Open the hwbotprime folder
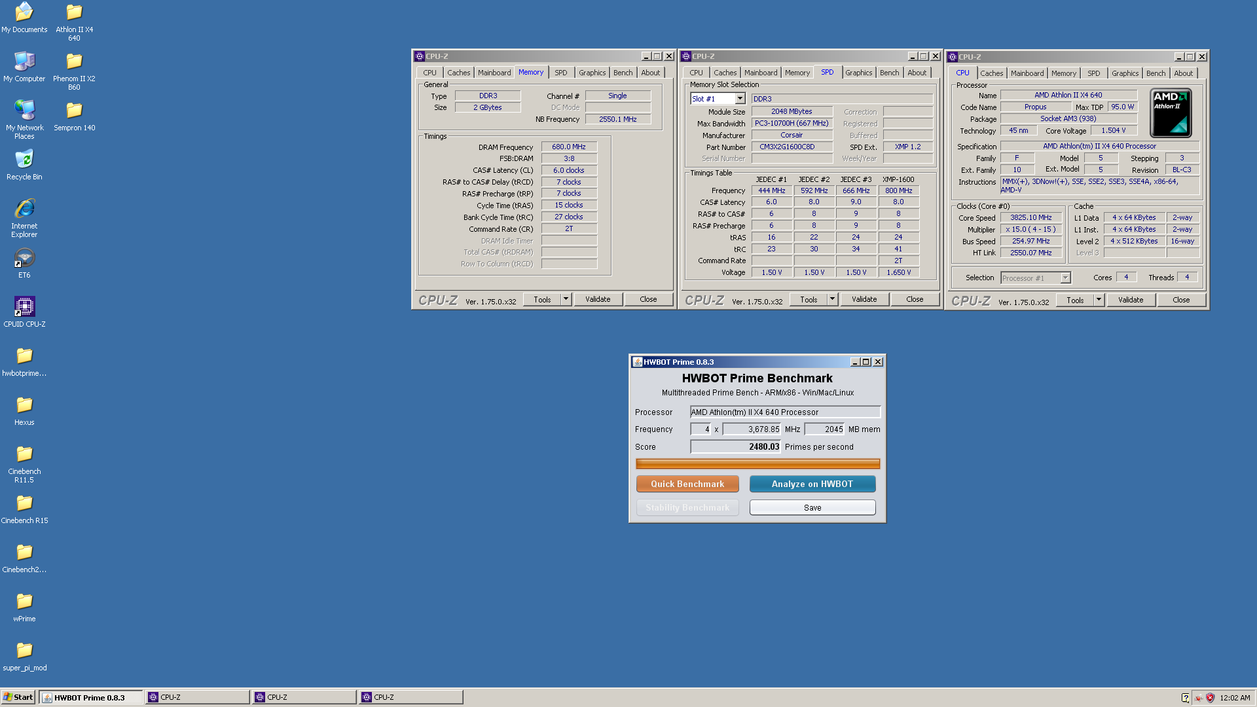 click(24, 361)
